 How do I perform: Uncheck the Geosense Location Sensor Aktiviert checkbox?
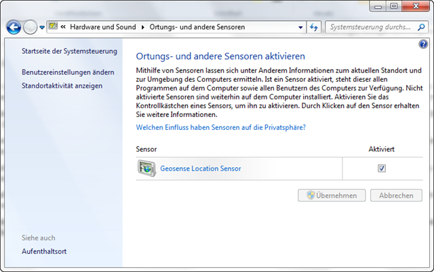tap(382, 168)
